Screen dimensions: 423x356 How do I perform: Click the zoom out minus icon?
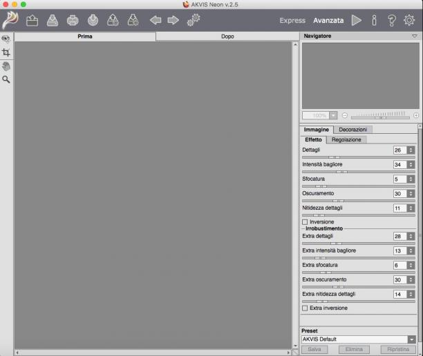pos(345,115)
